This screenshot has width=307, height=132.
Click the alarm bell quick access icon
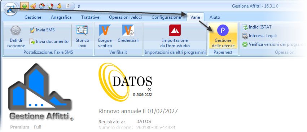(34, 6)
